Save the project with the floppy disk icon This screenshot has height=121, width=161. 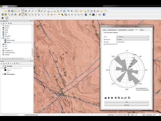click(x=9, y=11)
